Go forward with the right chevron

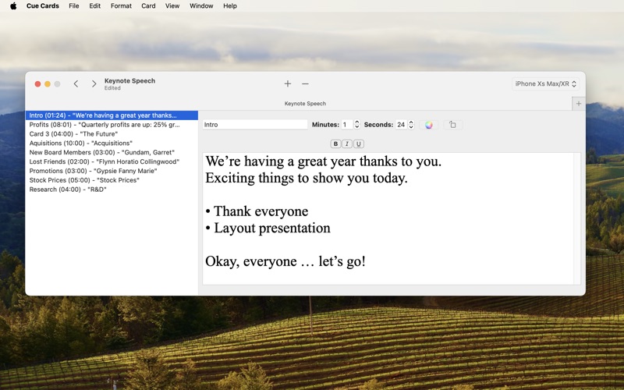pos(94,83)
